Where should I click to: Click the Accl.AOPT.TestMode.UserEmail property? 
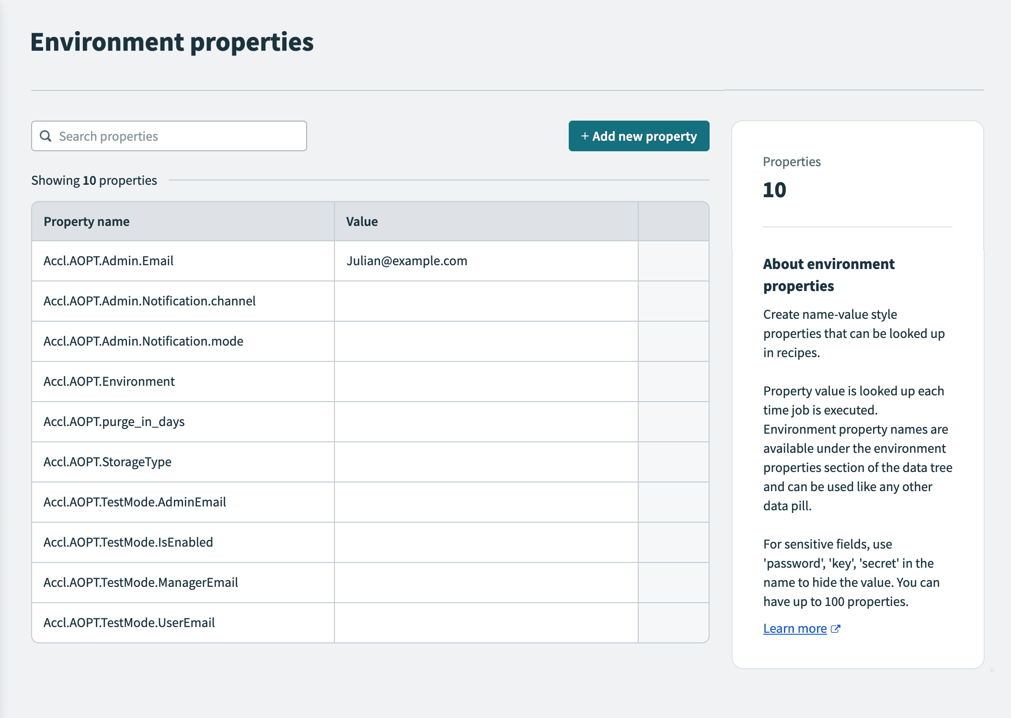[x=129, y=623]
